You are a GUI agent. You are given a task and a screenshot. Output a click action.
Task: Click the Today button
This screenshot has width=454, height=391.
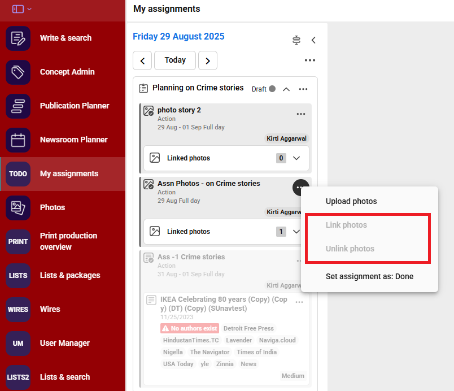[175, 60]
